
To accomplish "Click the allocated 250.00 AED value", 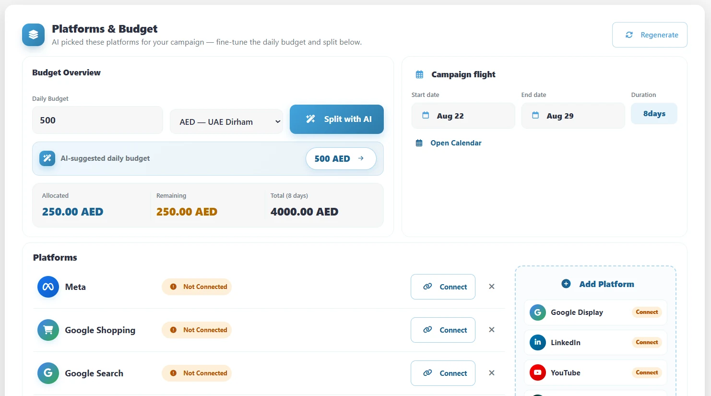I will click(72, 212).
